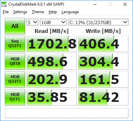The image size is (133, 121).
Task: Click the Seq read result 1702.8
Action: tap(52, 44)
